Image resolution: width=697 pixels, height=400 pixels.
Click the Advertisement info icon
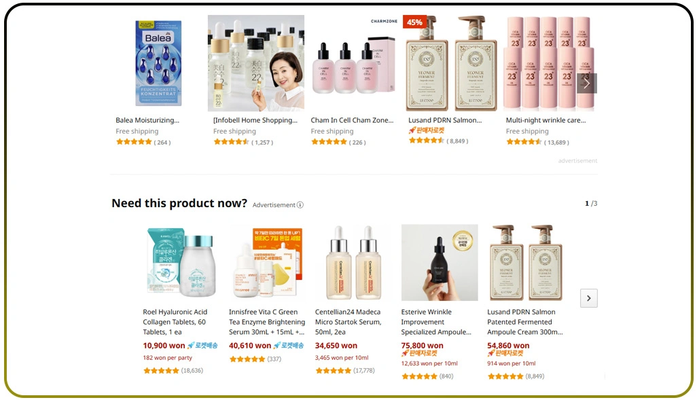click(300, 205)
